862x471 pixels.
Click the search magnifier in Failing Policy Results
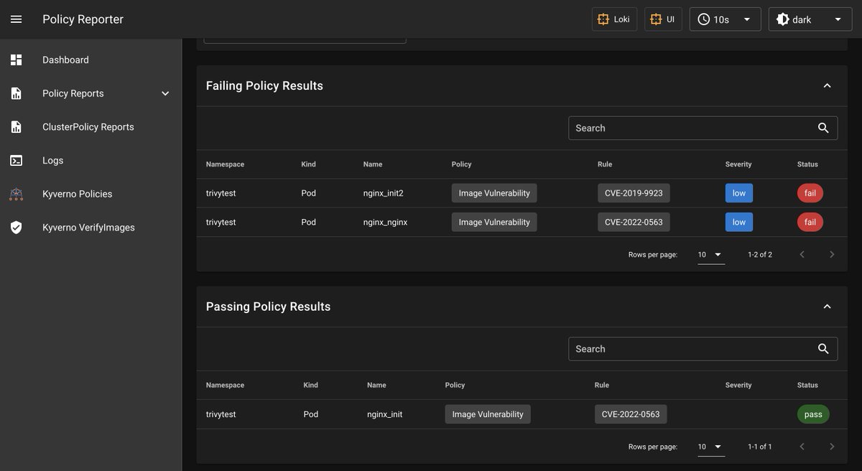coord(823,128)
